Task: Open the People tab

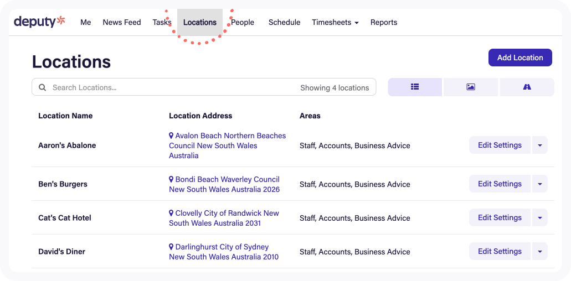Action: (243, 22)
